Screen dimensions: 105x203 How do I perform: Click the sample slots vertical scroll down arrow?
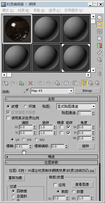pyautogui.click(x=93, y=70)
